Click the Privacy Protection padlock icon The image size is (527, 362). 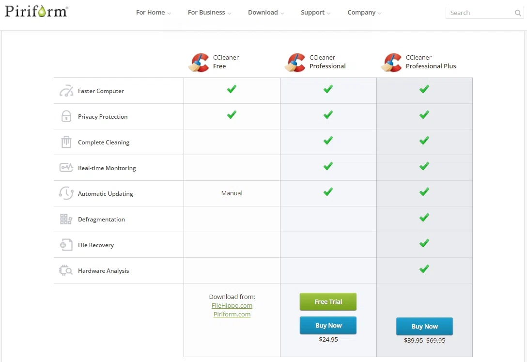[x=66, y=116]
